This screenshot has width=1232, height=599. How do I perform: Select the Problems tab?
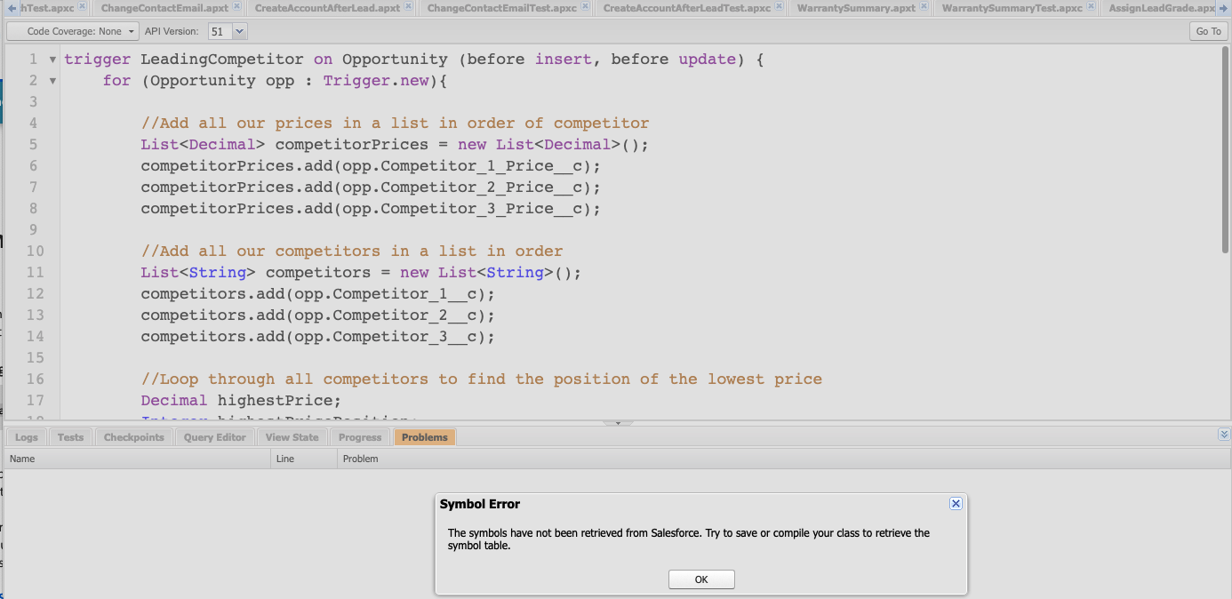[x=424, y=437]
